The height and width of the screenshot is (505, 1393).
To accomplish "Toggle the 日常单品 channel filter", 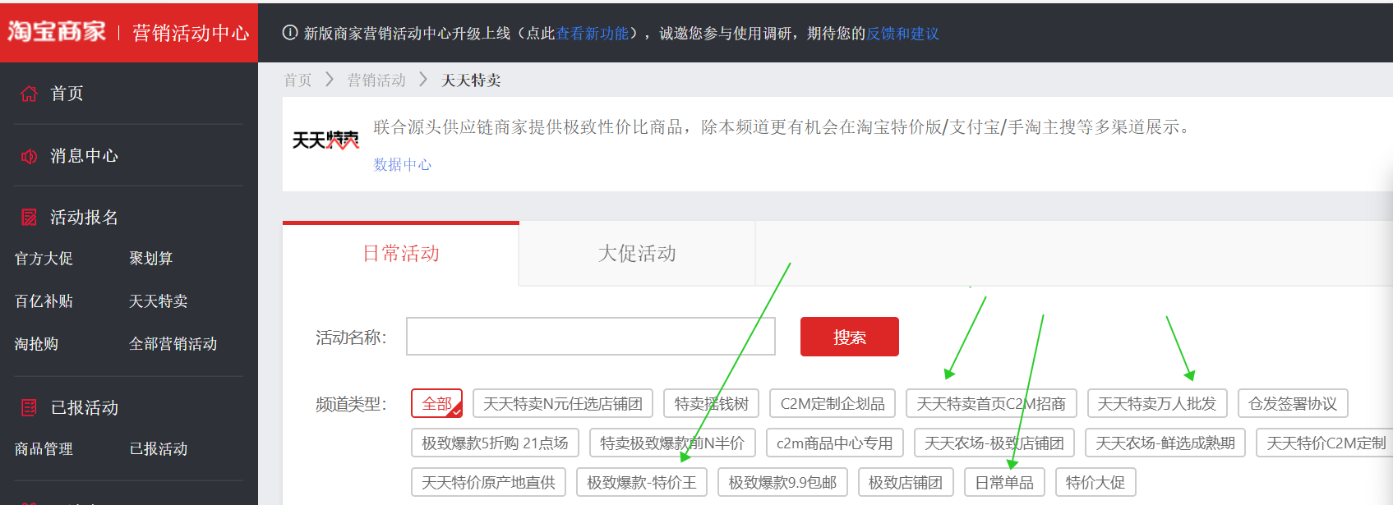I will pyautogui.click(x=1003, y=483).
